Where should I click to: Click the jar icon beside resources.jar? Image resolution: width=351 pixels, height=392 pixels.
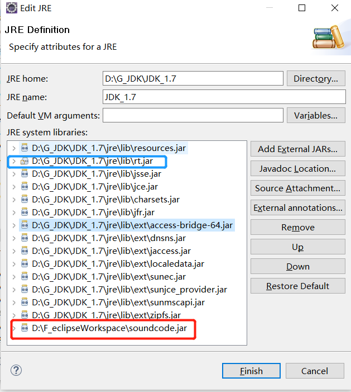[25, 148]
